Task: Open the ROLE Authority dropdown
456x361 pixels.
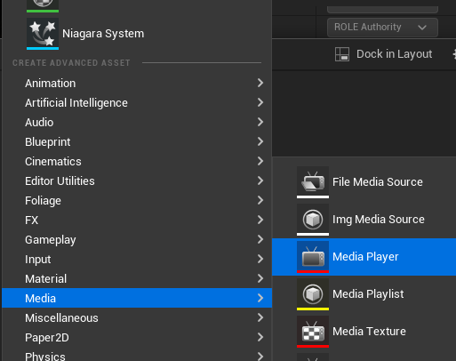Action: [x=382, y=28]
